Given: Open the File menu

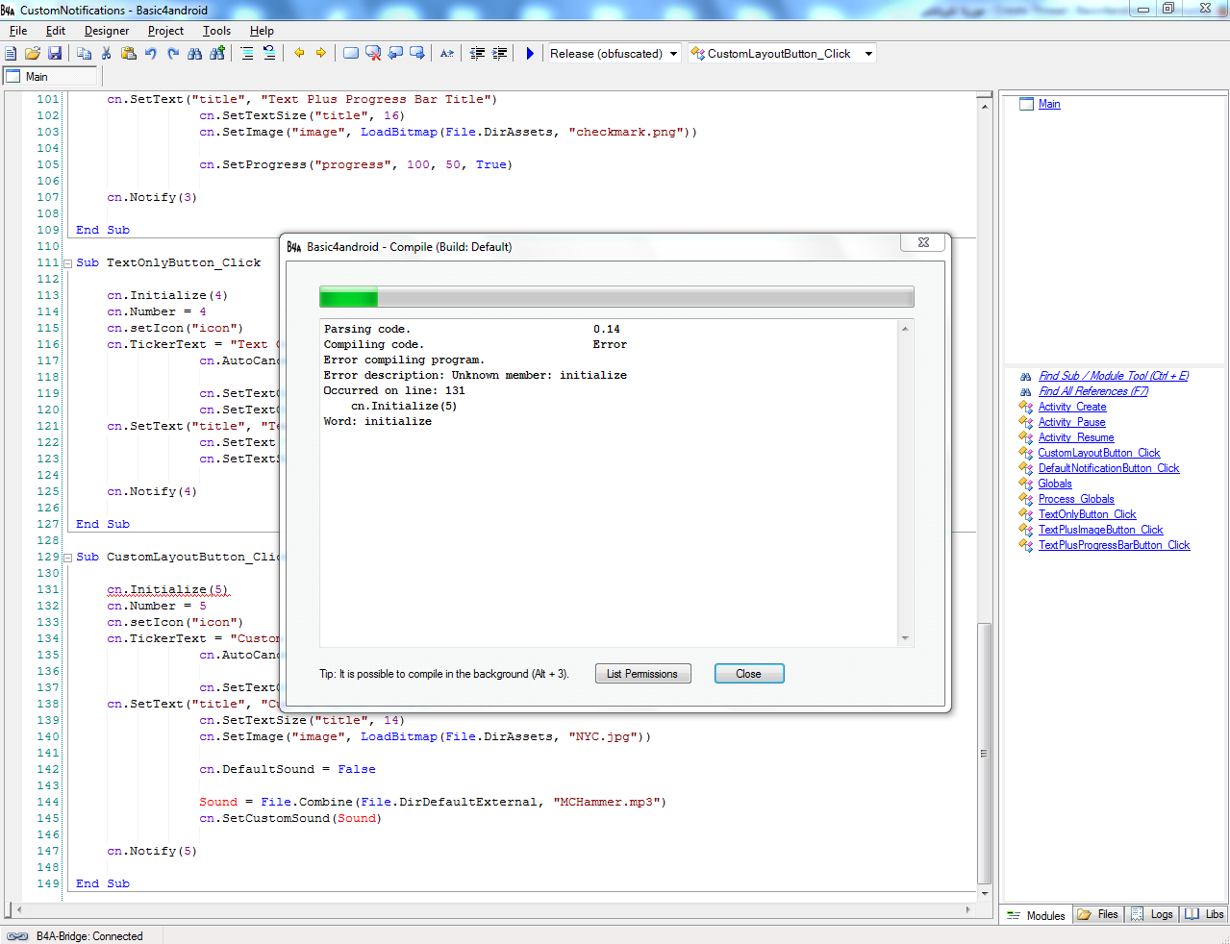Looking at the screenshot, I should click(18, 31).
